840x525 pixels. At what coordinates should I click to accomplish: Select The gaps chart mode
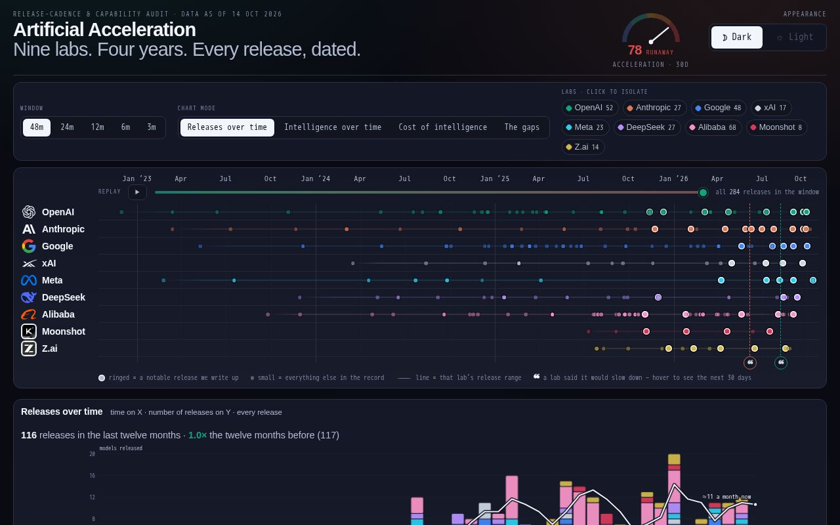click(x=522, y=127)
